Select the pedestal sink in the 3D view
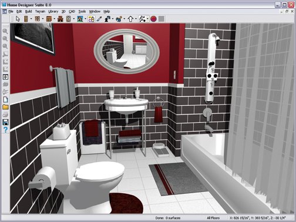 126,106
